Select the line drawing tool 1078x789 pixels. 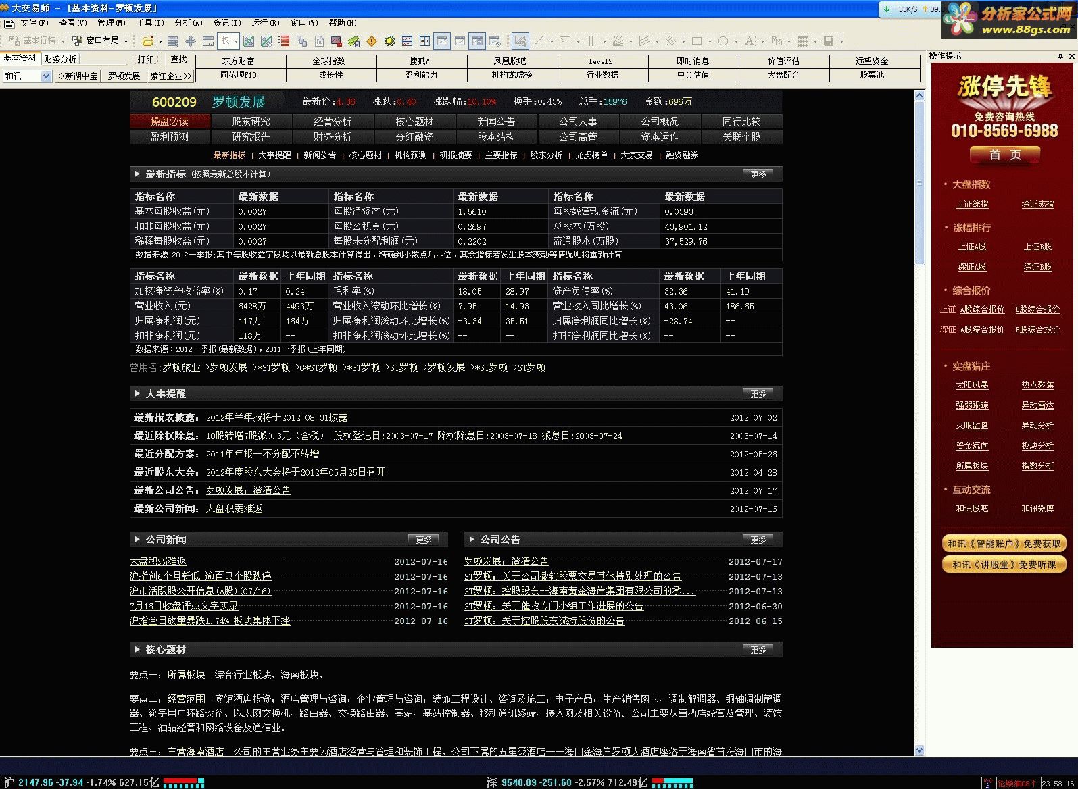coord(539,41)
